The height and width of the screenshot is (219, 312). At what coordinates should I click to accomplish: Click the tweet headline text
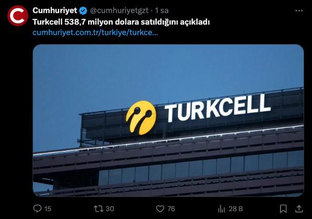click(x=121, y=22)
